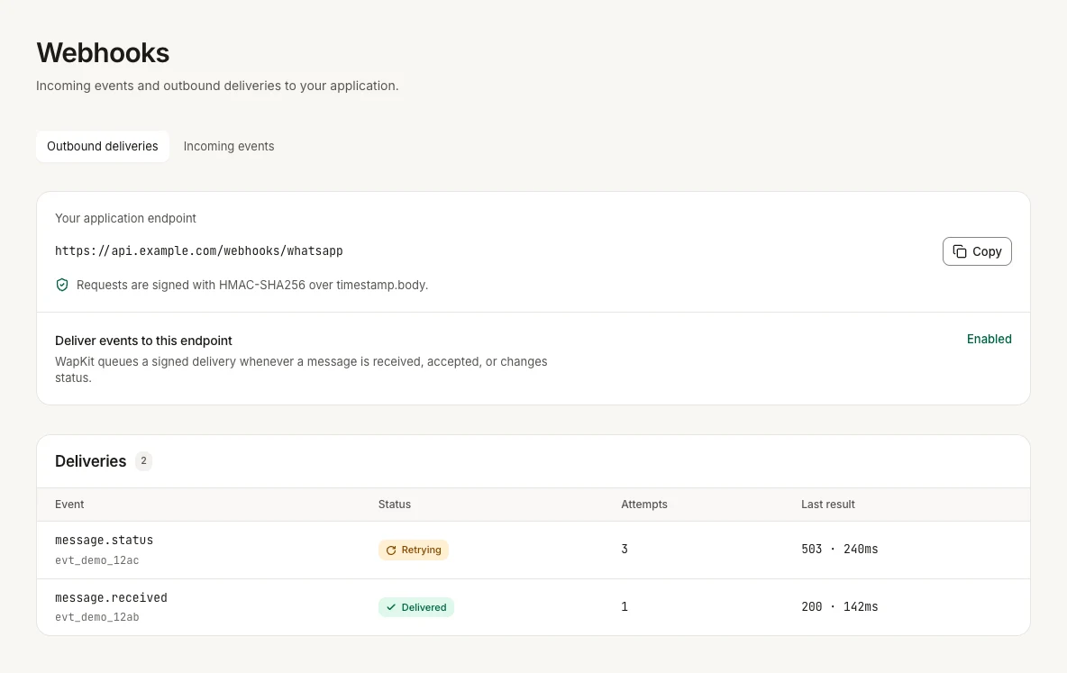The image size is (1067, 673).
Task: Click attempts count 3 for message.status
Action: [x=625, y=550]
